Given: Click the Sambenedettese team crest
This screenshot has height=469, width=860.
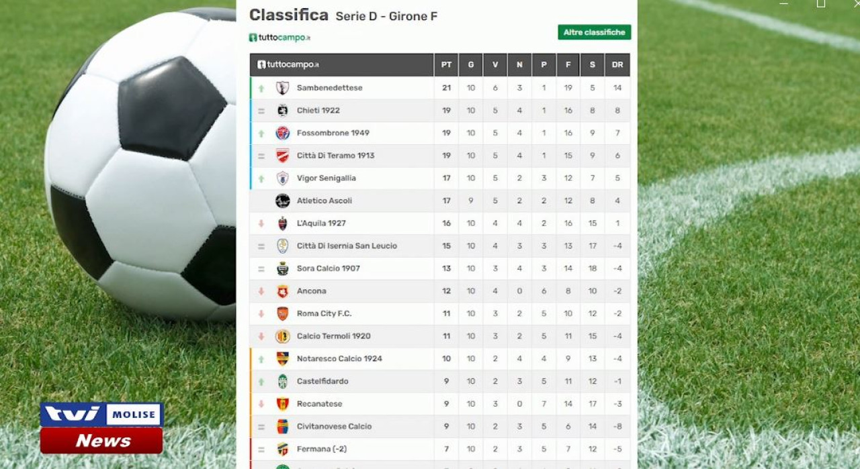Looking at the screenshot, I should point(283,88).
